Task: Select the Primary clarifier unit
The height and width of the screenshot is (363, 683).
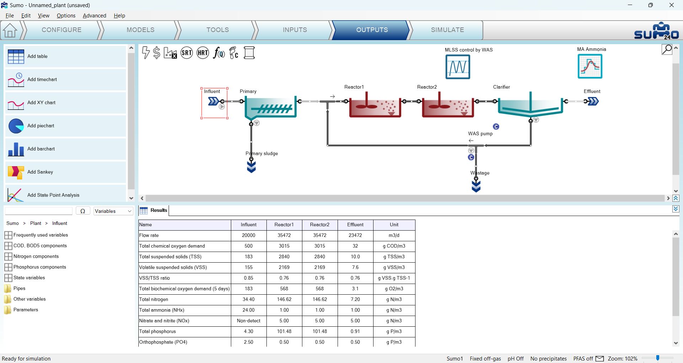Action: tap(270, 108)
